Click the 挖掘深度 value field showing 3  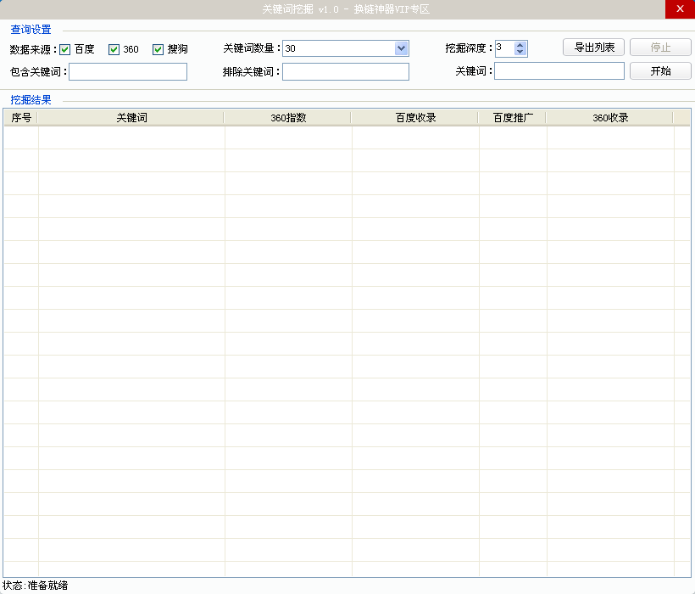505,48
